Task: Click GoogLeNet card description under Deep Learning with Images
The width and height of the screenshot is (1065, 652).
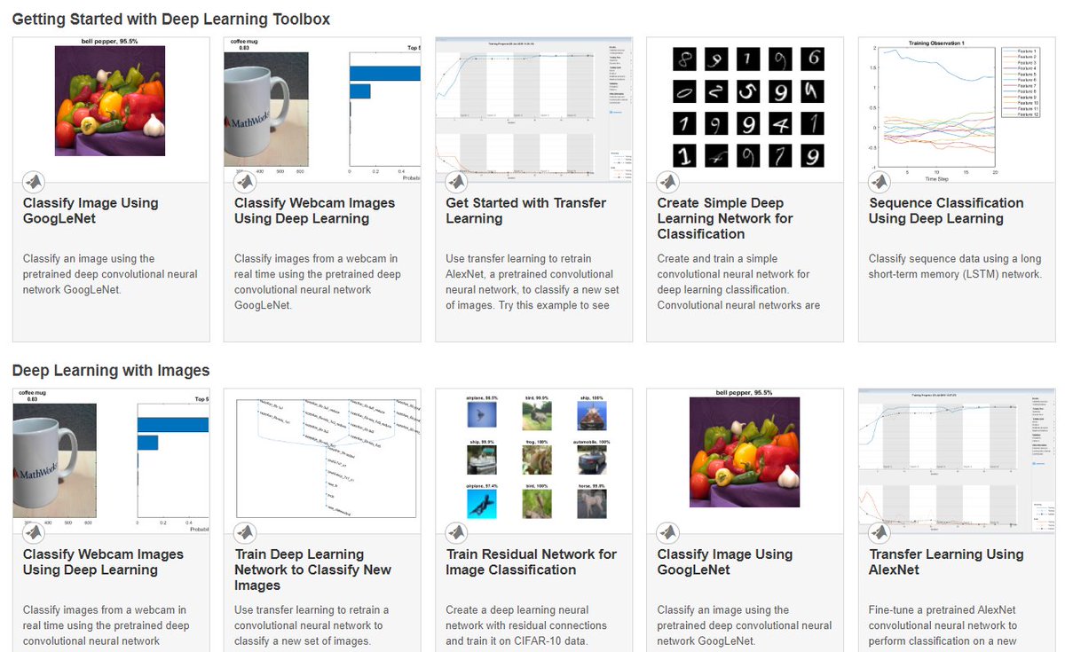Action: (744, 625)
